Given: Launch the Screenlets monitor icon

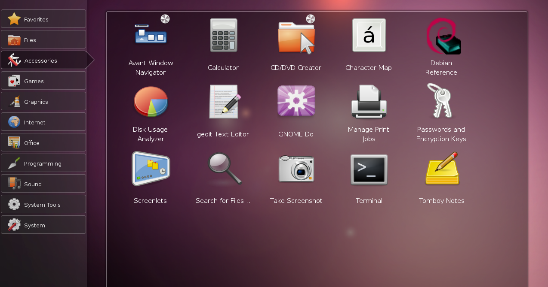Looking at the screenshot, I should click(x=151, y=168).
